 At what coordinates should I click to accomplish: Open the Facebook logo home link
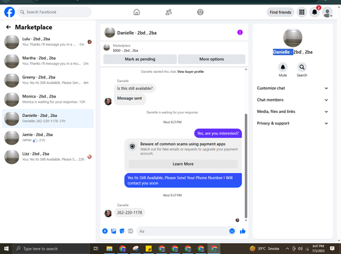pos(10,12)
